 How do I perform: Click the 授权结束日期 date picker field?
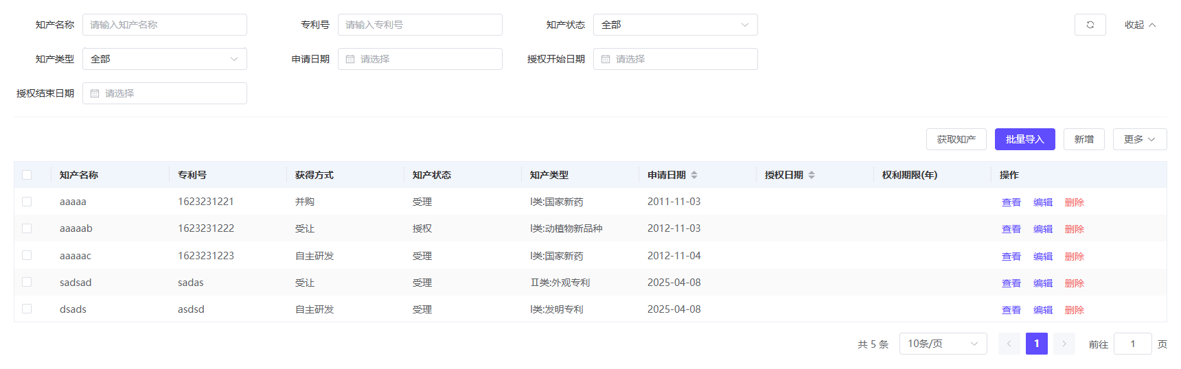click(x=165, y=93)
